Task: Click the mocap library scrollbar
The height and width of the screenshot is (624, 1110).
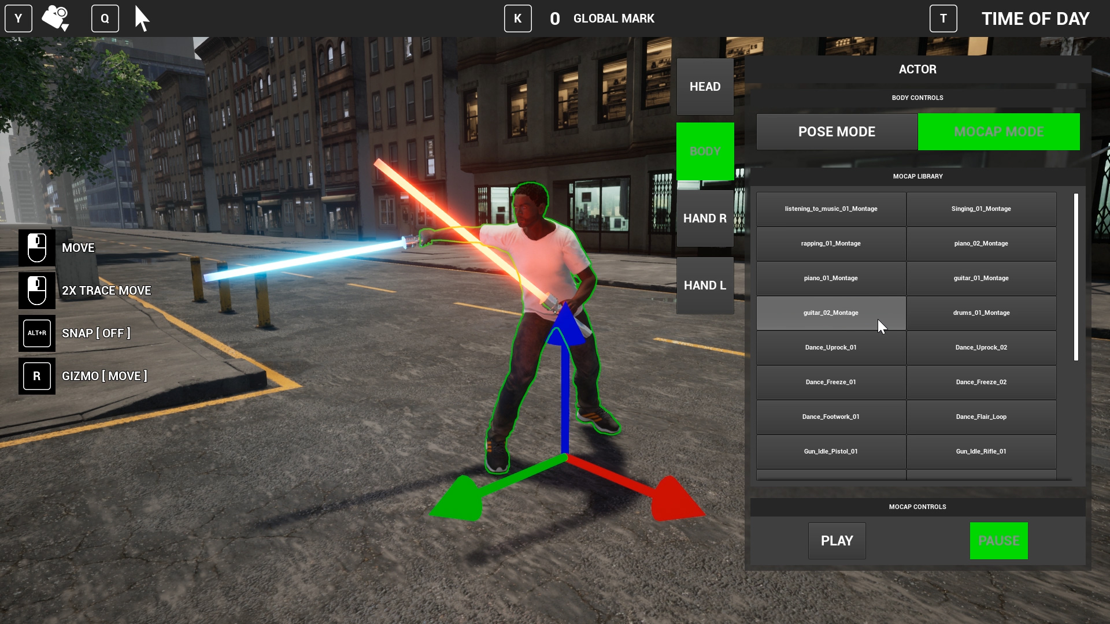Action: click(x=1076, y=277)
